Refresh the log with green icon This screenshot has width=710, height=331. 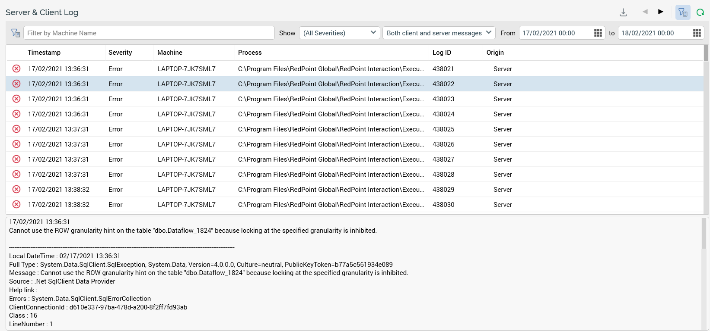tap(700, 12)
